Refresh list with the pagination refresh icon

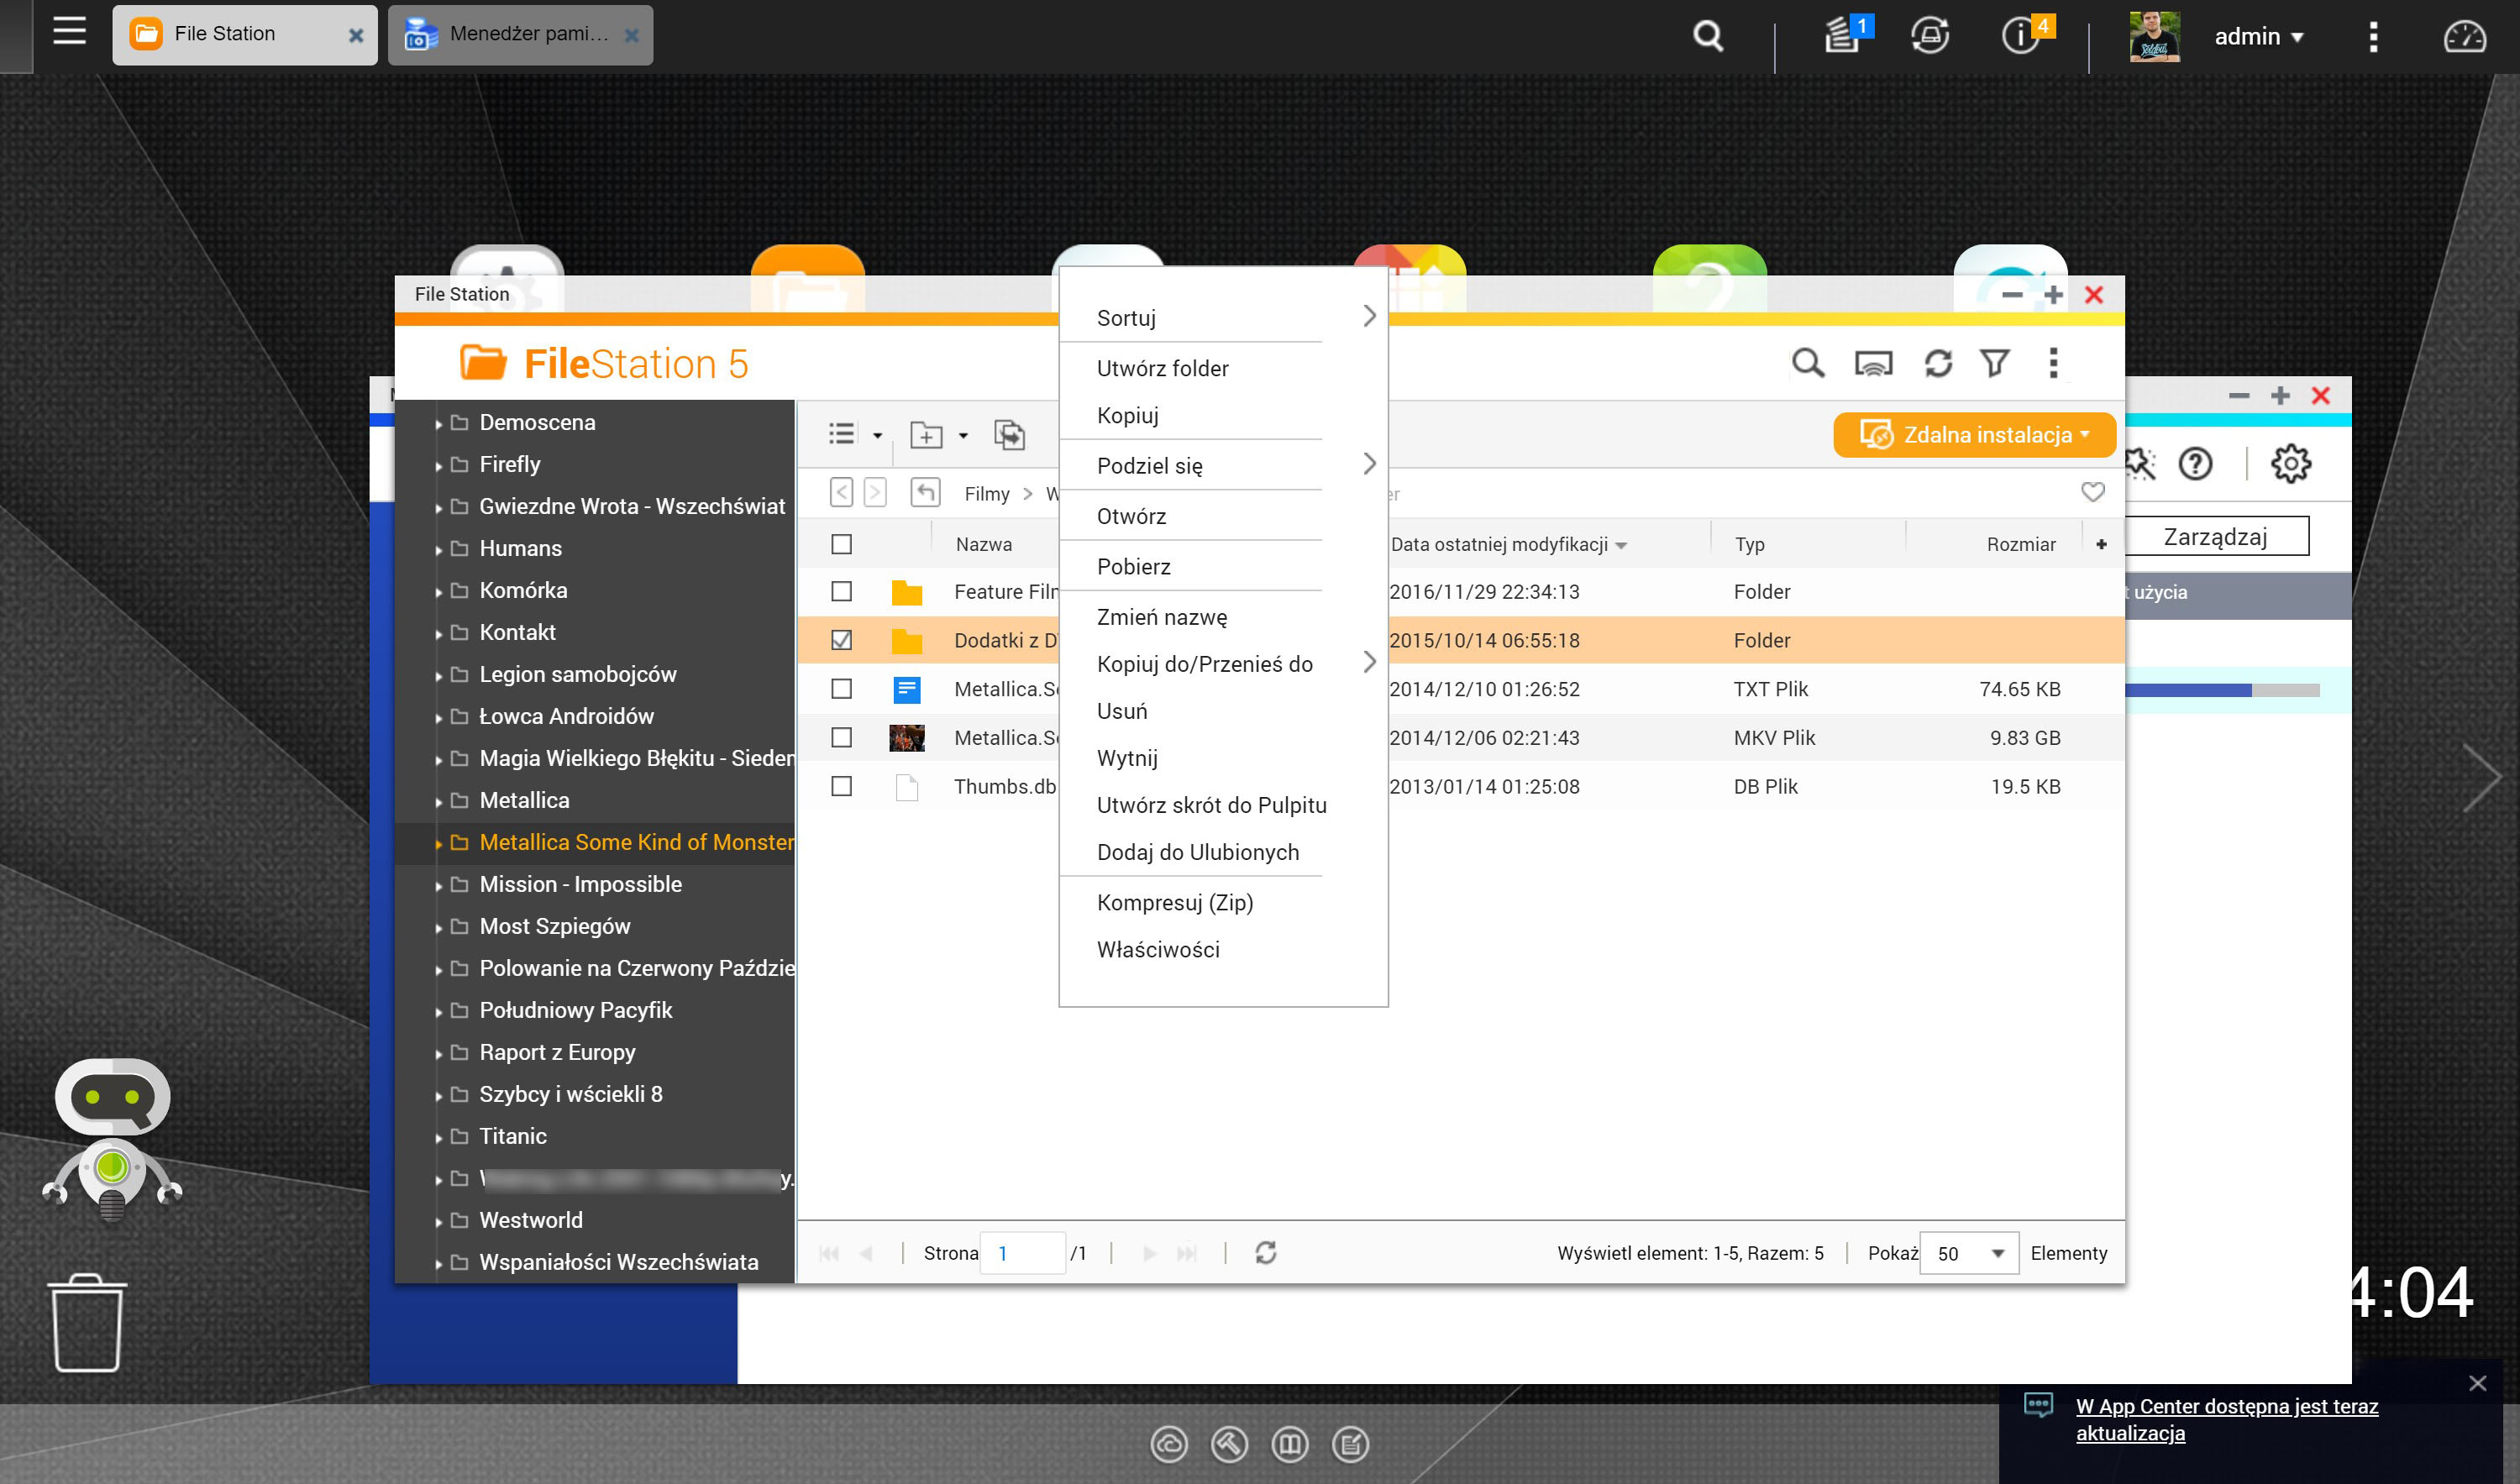(1266, 1253)
